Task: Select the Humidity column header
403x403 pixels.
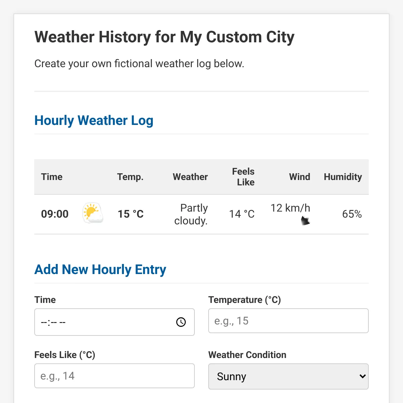Action: click(343, 177)
